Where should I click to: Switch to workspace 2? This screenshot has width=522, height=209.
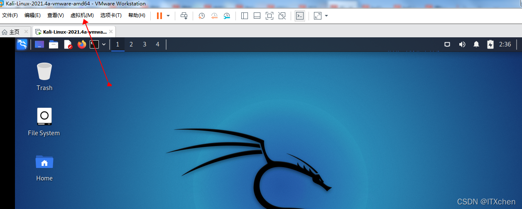(x=131, y=44)
